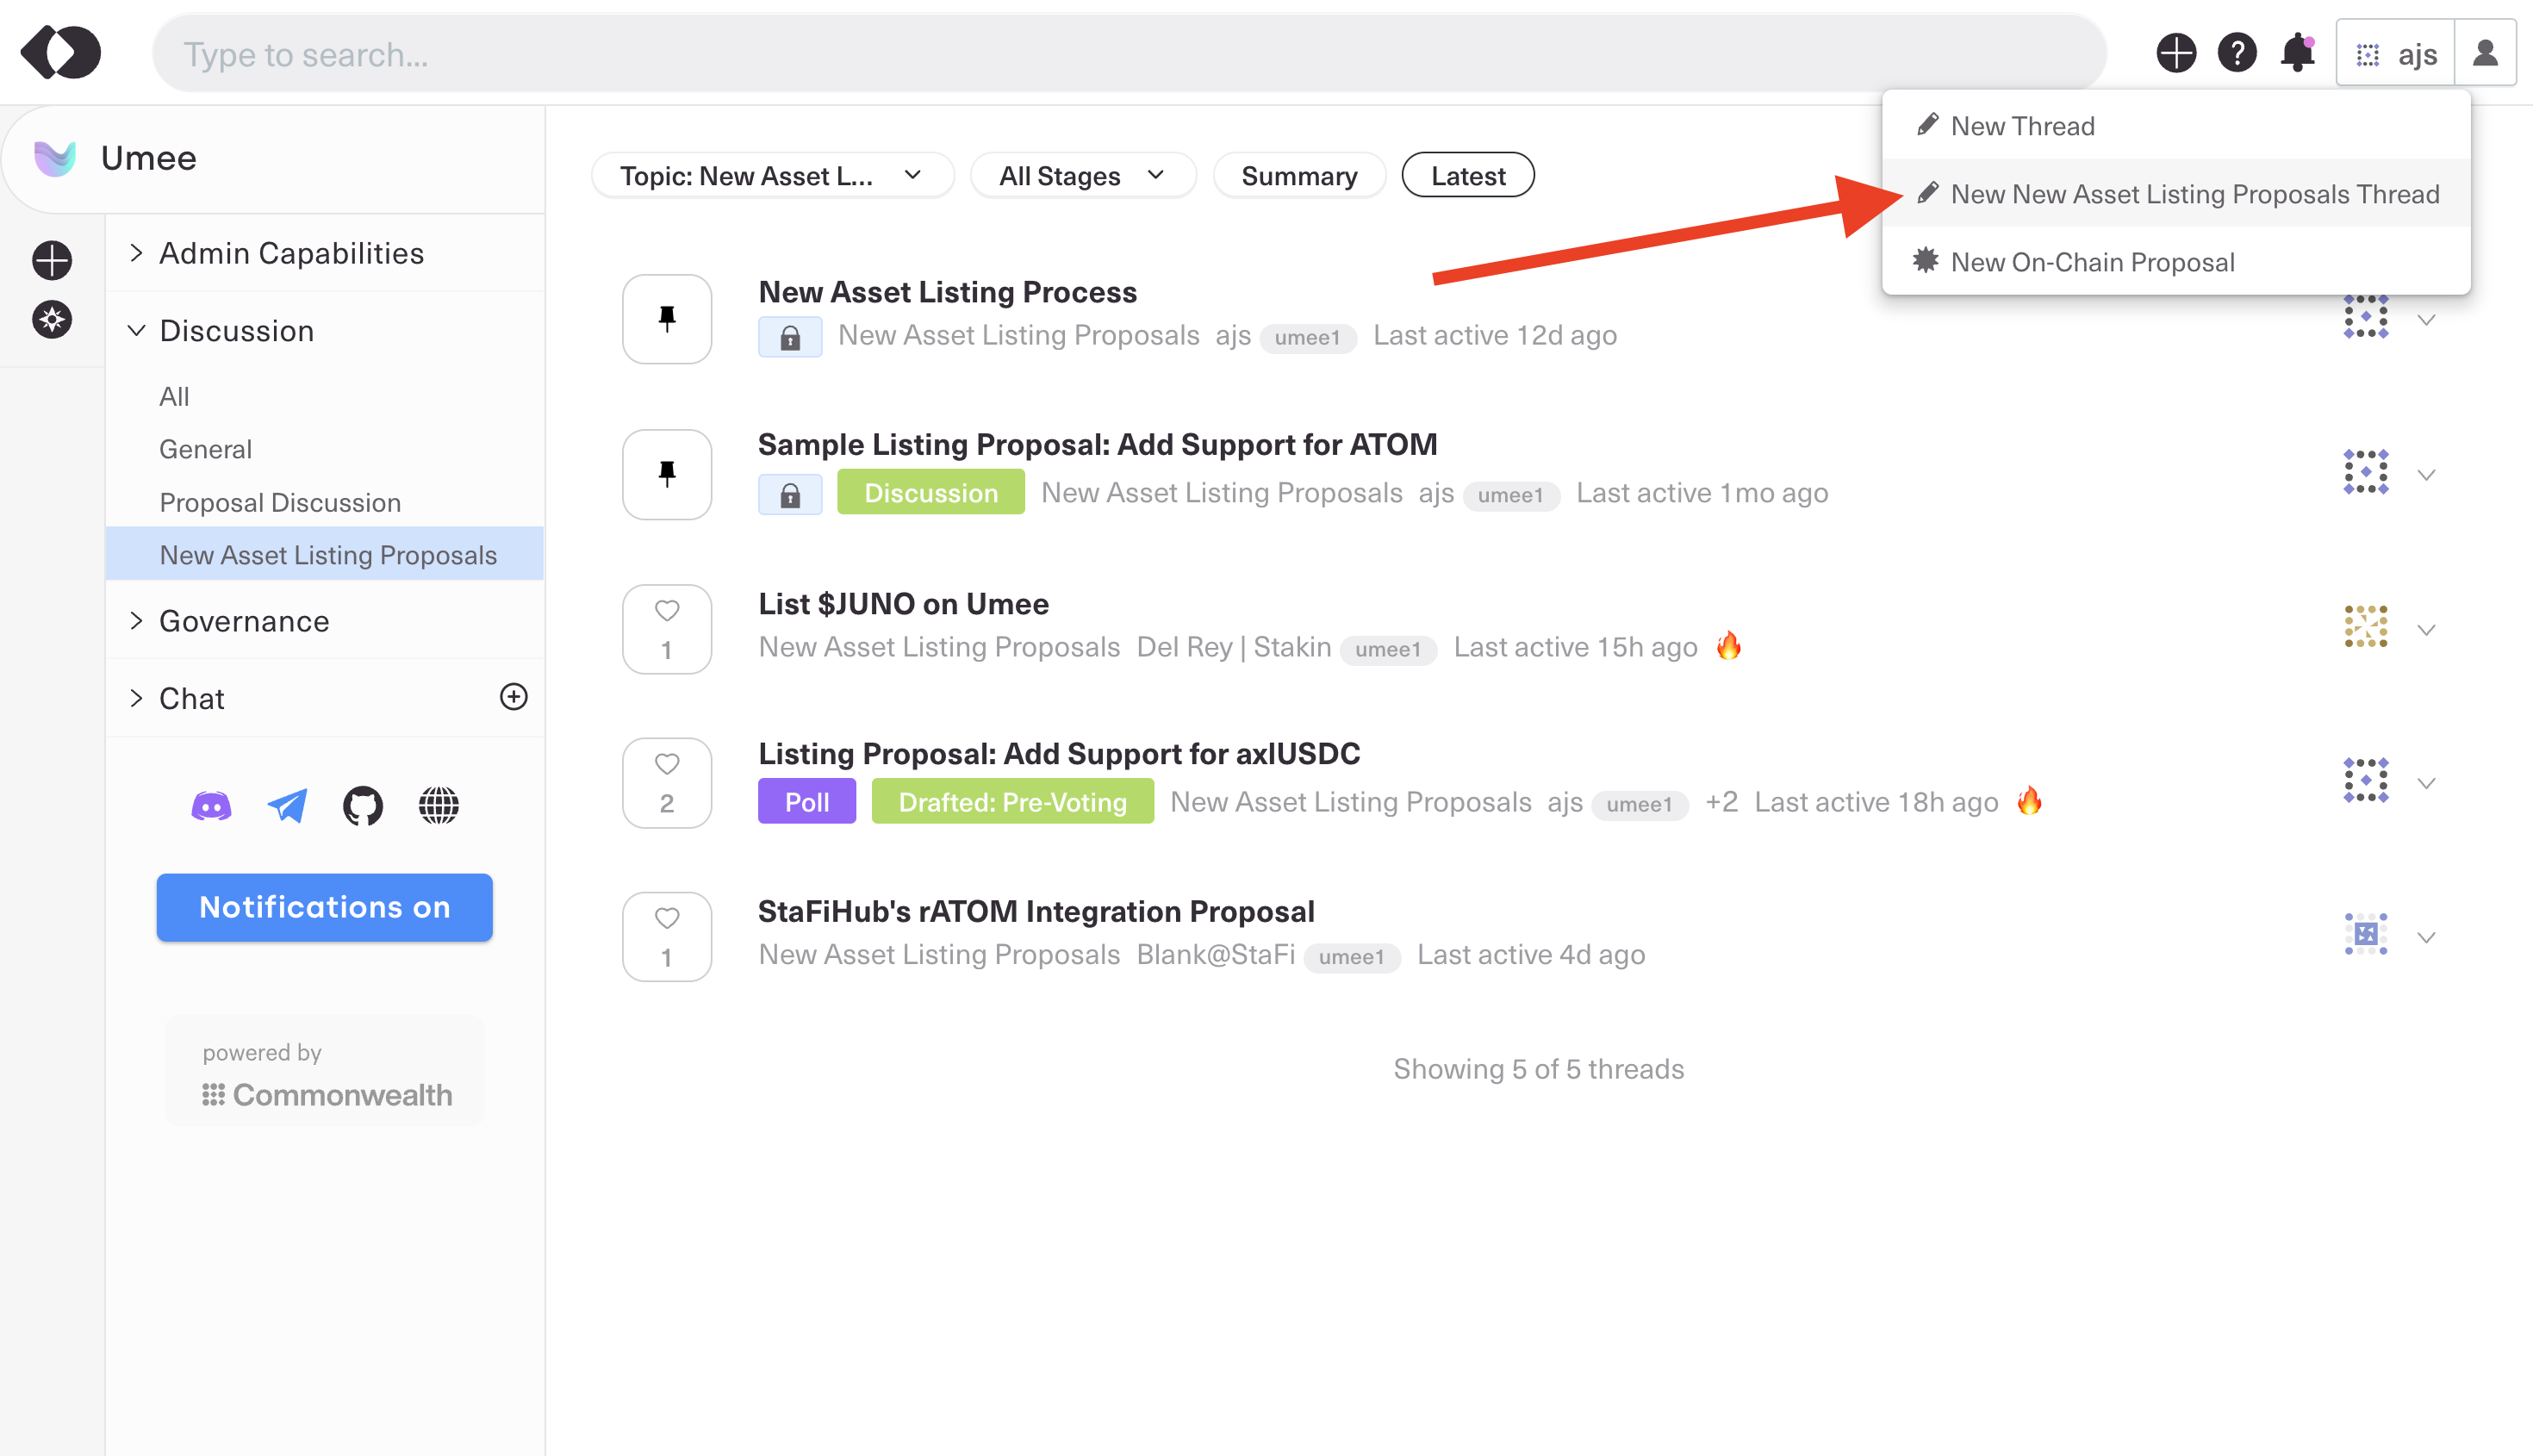Click the Commonwealth logo at top left
Image resolution: width=2533 pixels, height=1456 pixels.
tap(61, 53)
